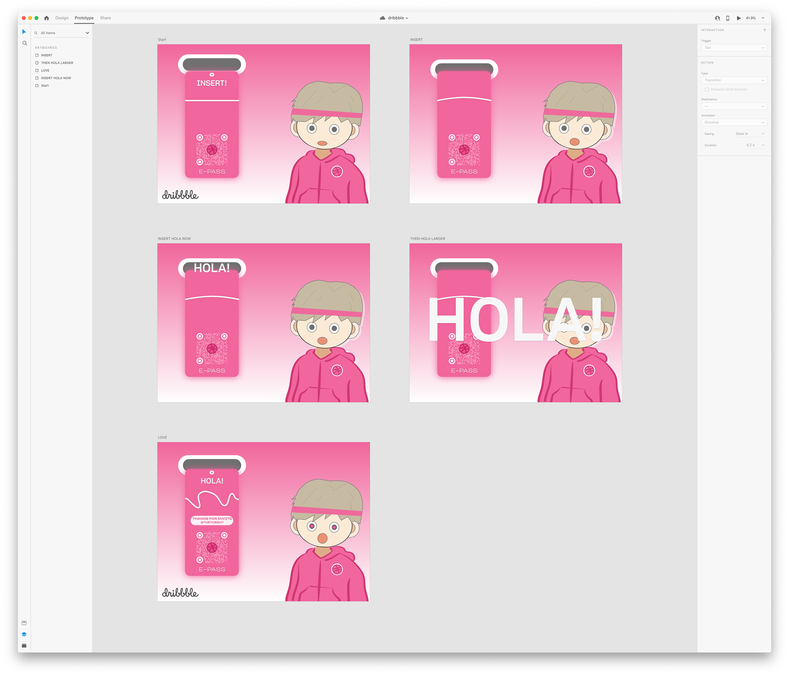Add a new interaction with plus icon
The height and width of the screenshot is (676, 789).
click(764, 30)
